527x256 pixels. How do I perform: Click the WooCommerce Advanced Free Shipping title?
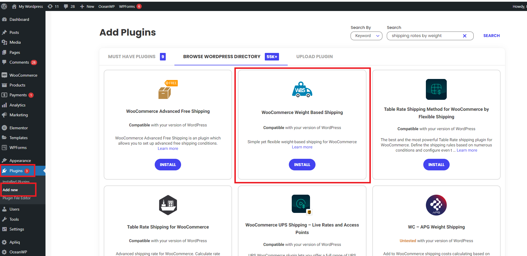pos(168,111)
